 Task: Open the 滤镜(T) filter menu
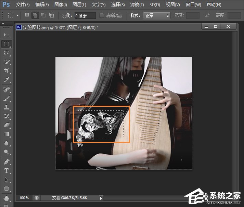[137, 5]
